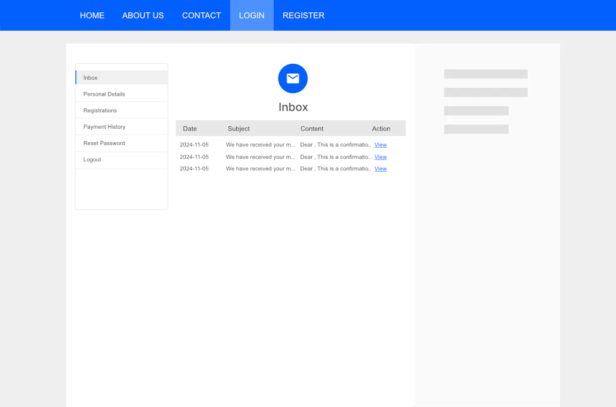Image resolution: width=616 pixels, height=407 pixels.
Task: Click the Subject column header
Action: (239, 129)
